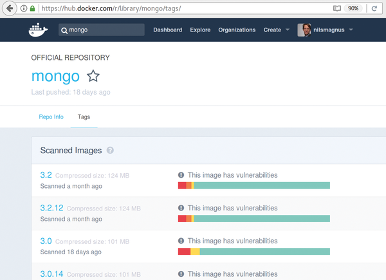The width and height of the screenshot is (386, 280).
Task: Open tag 3.0.14 details
Action: (51, 274)
